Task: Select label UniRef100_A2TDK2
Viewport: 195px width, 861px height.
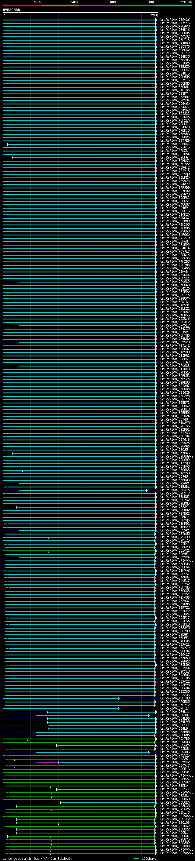Action: tap(175, 514)
